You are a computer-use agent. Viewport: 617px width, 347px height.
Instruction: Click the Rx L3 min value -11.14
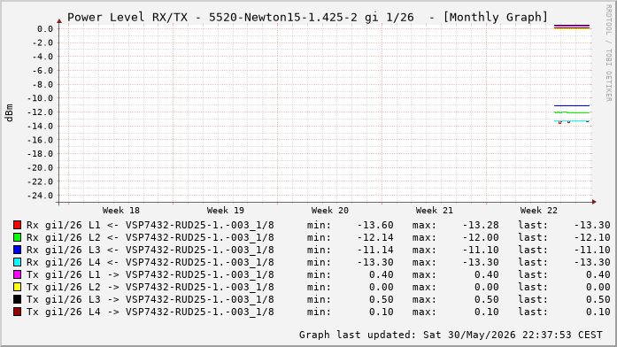(x=375, y=250)
